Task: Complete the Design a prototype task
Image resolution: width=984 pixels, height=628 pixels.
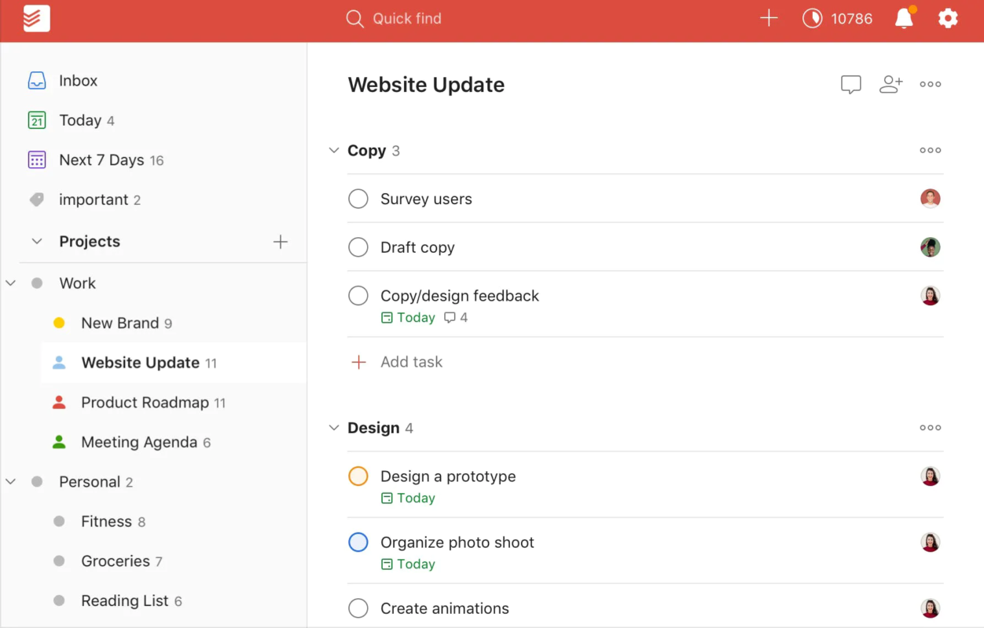Action: tap(358, 476)
